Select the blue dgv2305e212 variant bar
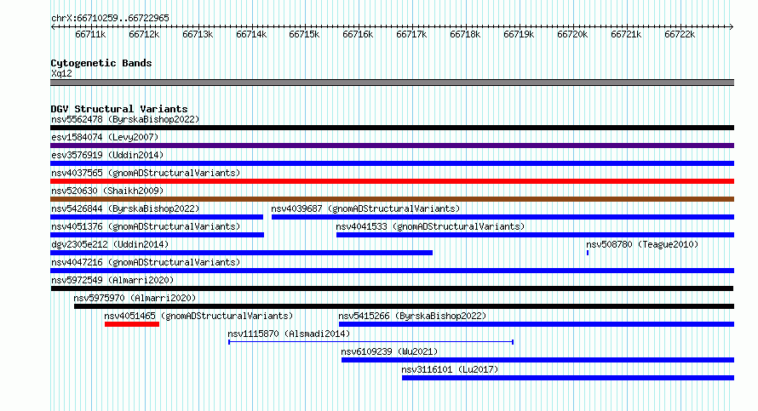Screen dimensions: 758x411 241,253
